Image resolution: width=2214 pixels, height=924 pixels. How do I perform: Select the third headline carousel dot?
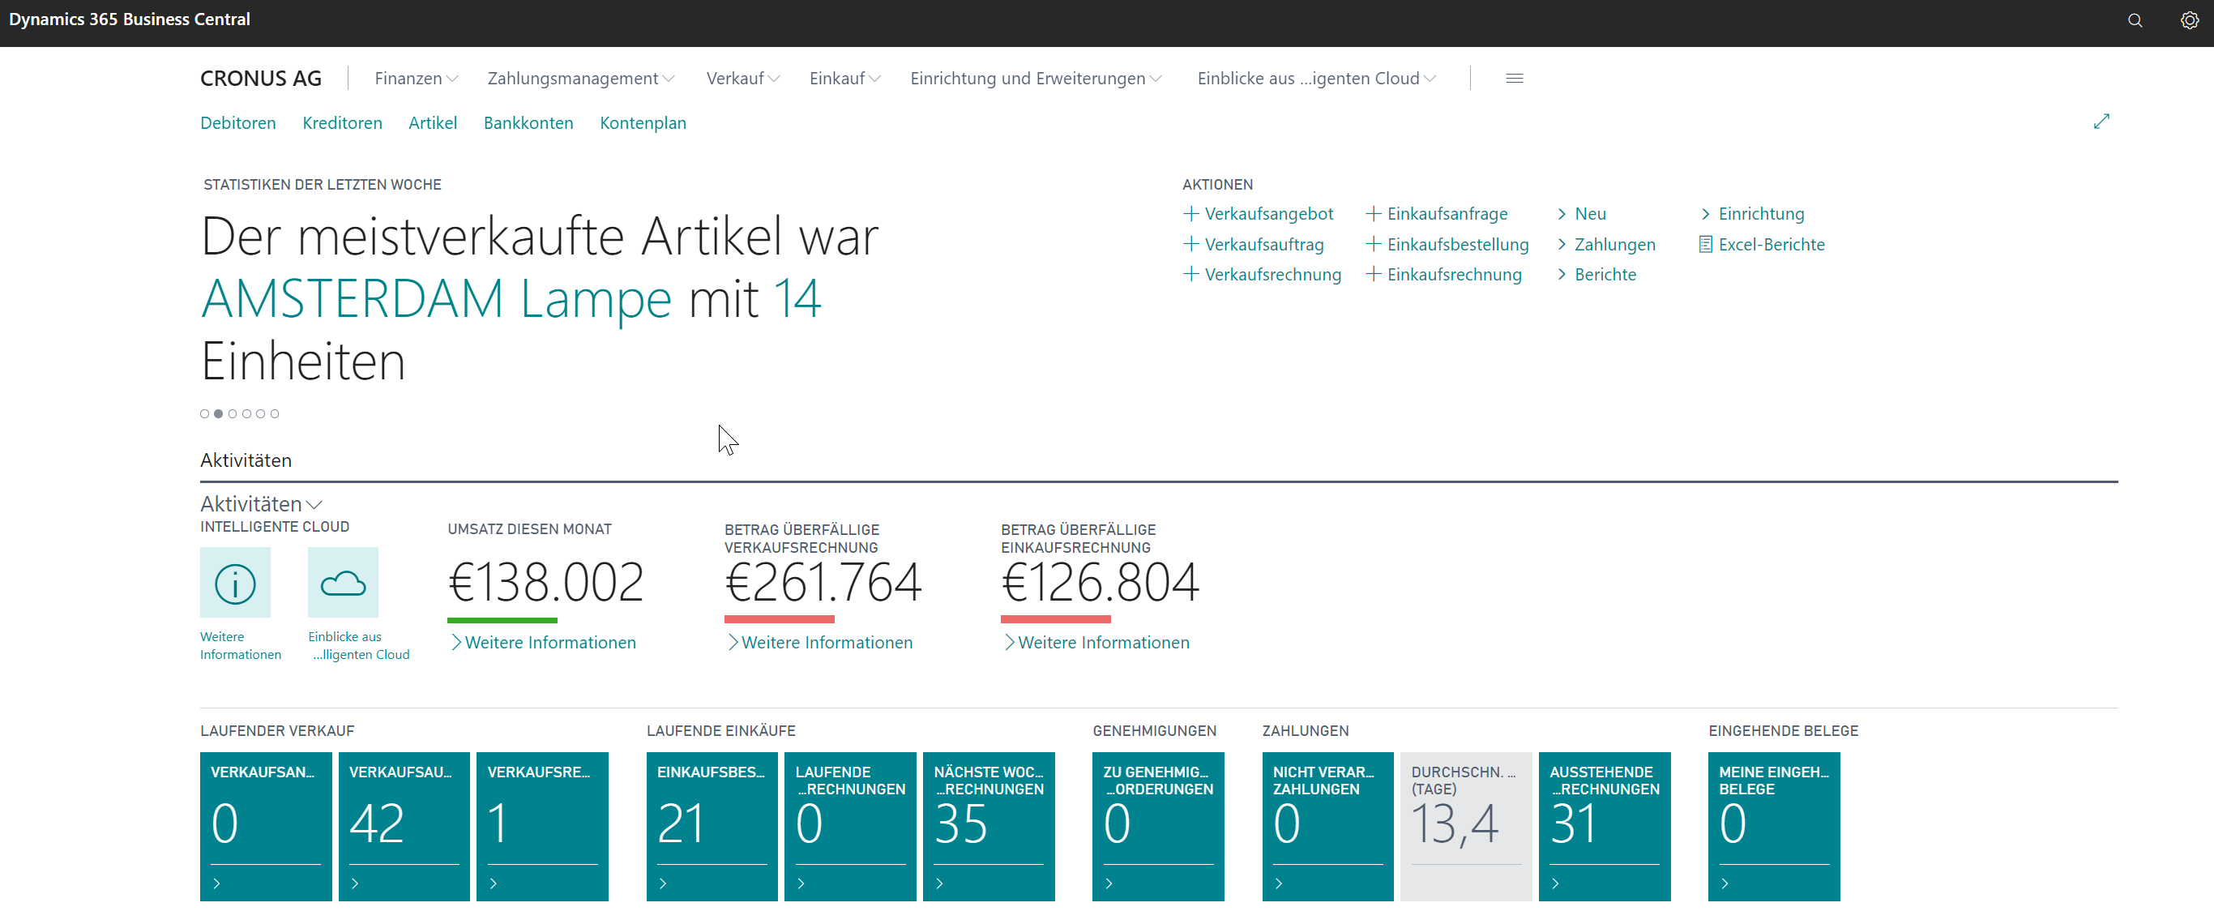233,413
